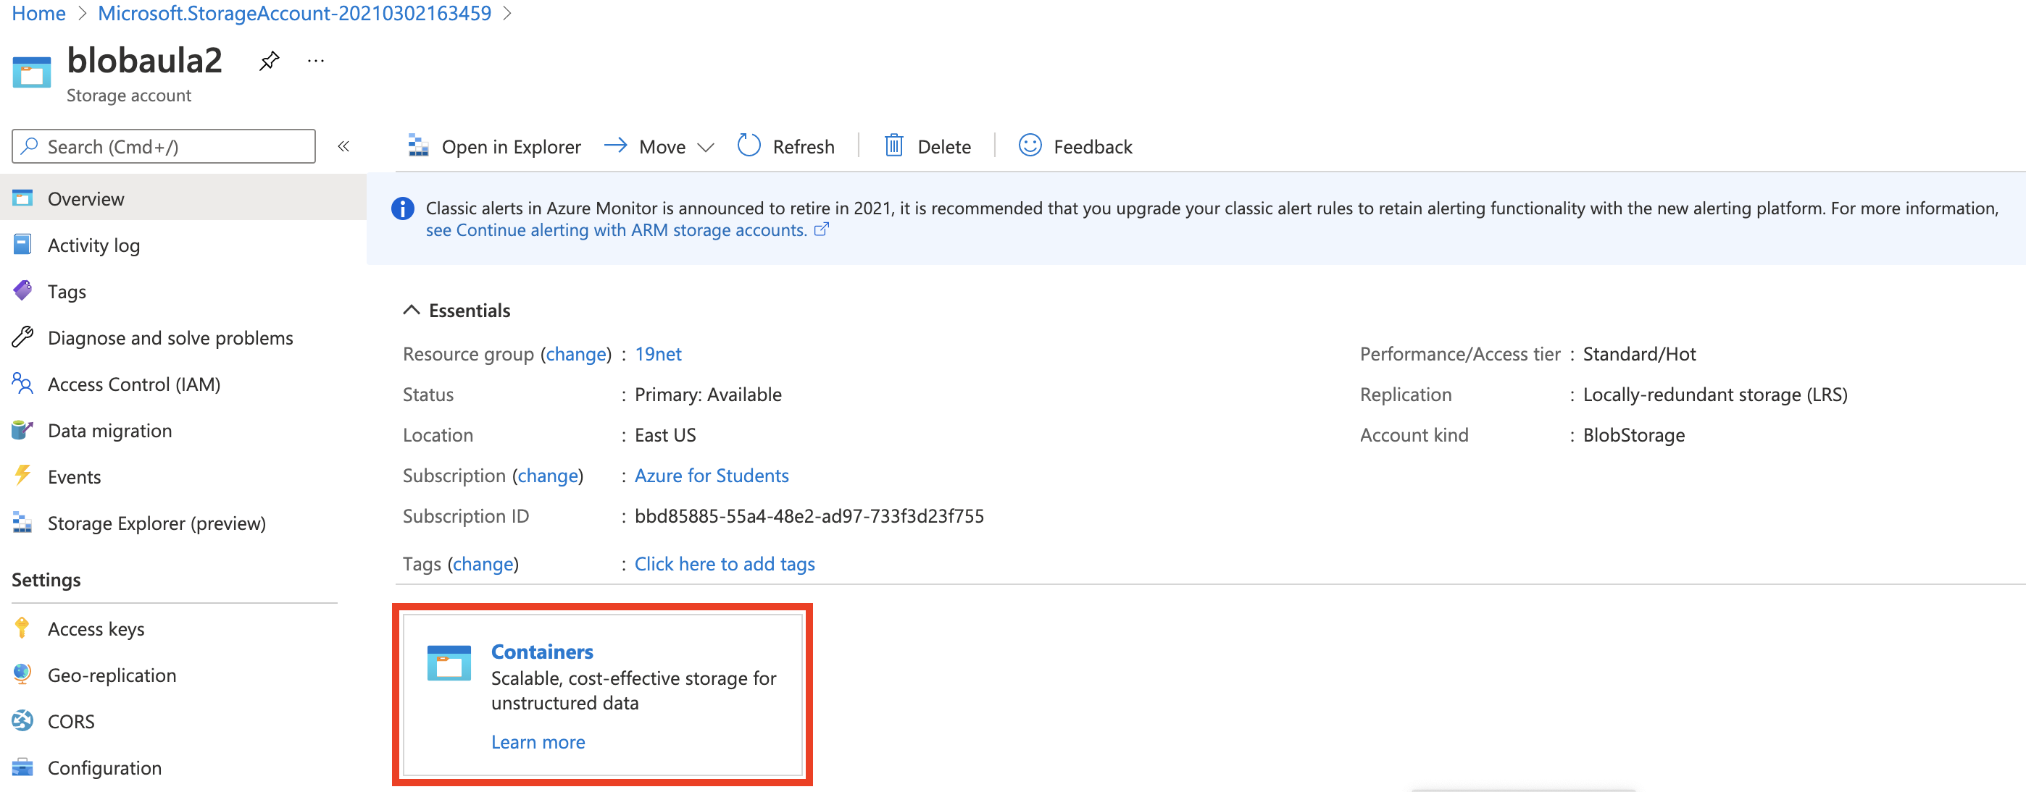Pin blobaula2 to dashboard with pin icon
Screen dimensions: 2026x792
click(x=269, y=61)
